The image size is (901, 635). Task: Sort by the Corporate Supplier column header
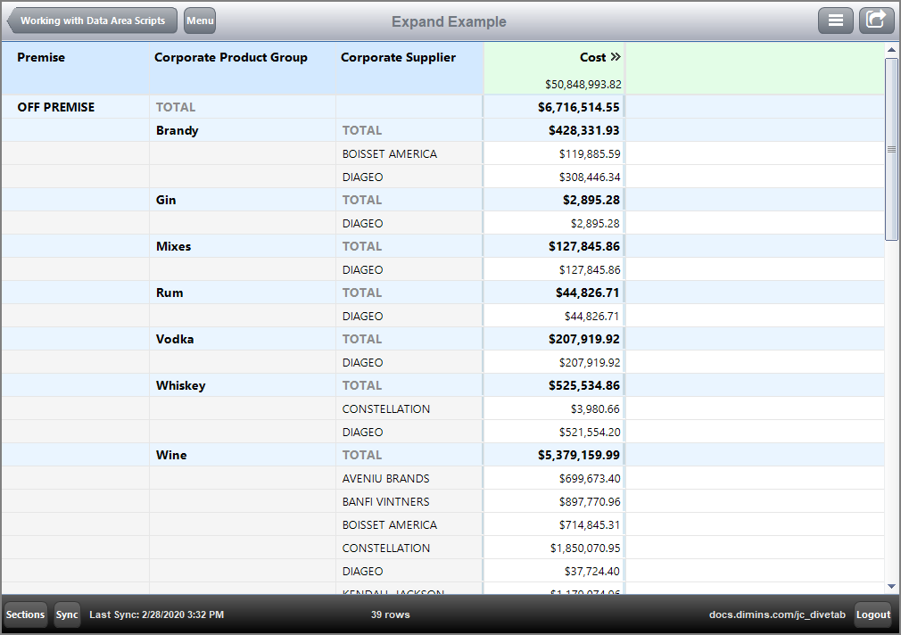pyautogui.click(x=395, y=57)
